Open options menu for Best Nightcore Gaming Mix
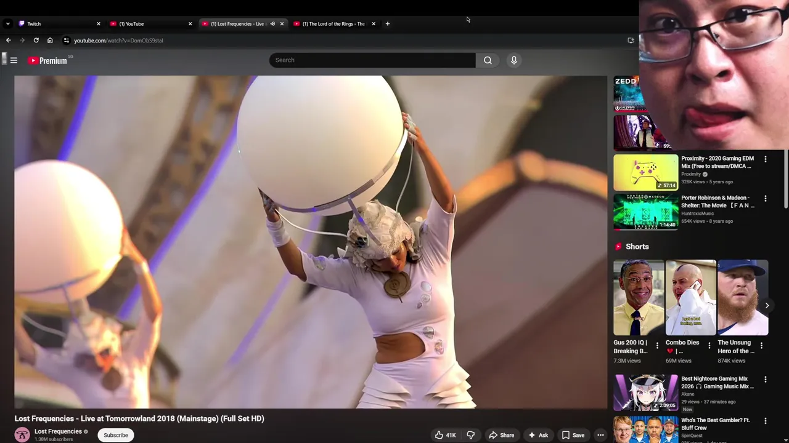This screenshot has width=789, height=443. [x=766, y=380]
